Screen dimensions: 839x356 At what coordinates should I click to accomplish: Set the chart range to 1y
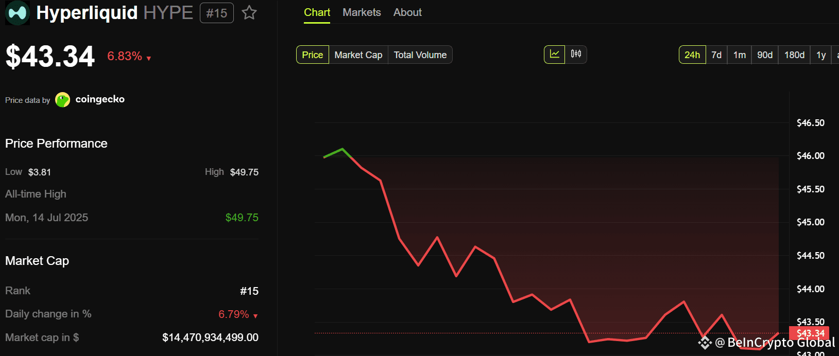(x=821, y=55)
